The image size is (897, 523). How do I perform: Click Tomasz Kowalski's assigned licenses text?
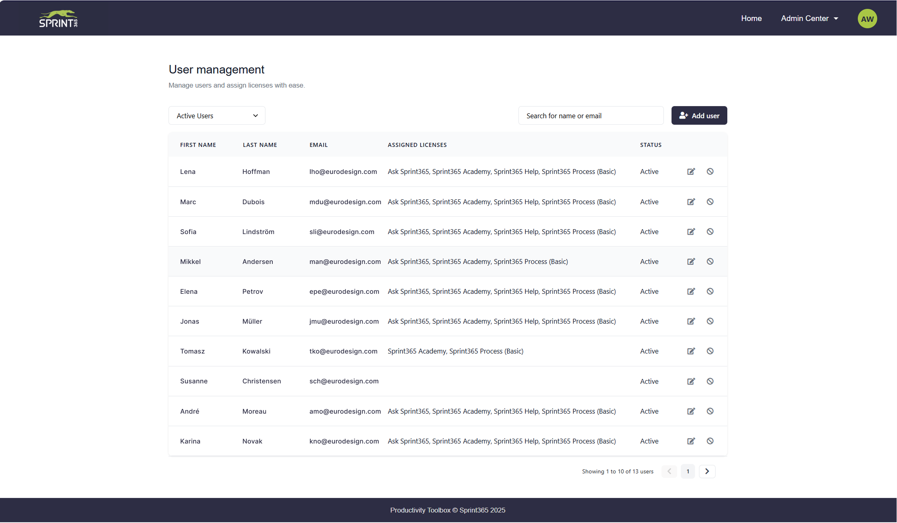455,351
